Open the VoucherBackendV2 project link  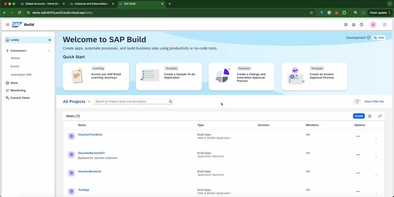pos(91,153)
